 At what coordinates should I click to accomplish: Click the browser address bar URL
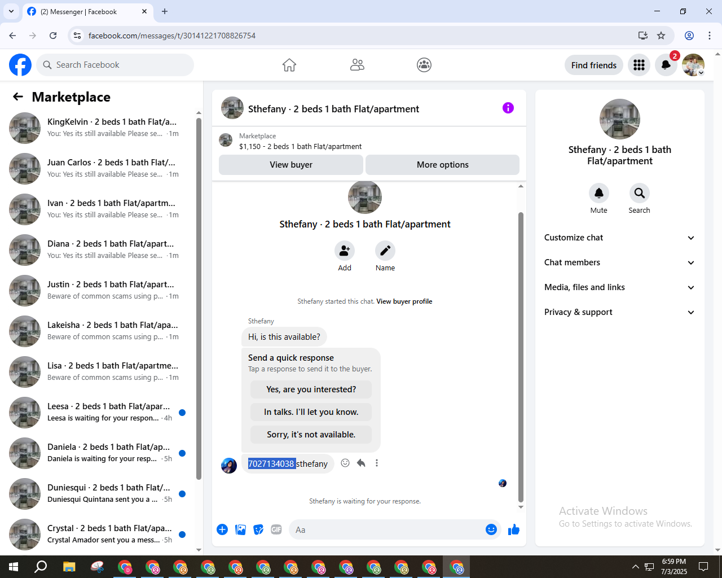pyautogui.click(x=172, y=36)
